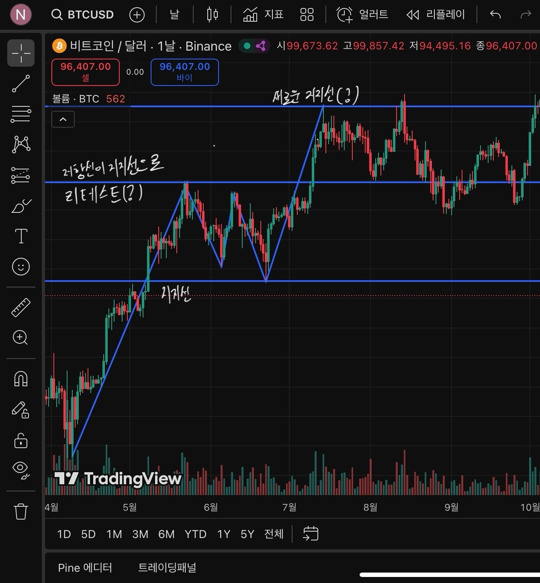
Task: Click the green market status dot
Action: [x=247, y=46]
